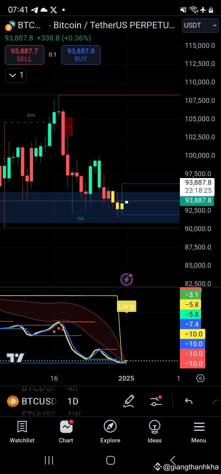
Task: Tap the battery icon in status bar
Action: pos(211,10)
